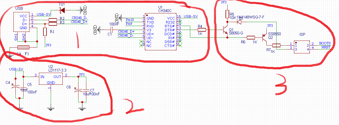
Task: Click the OUT pin label on U2
Action: pyautogui.click(x=57, y=76)
